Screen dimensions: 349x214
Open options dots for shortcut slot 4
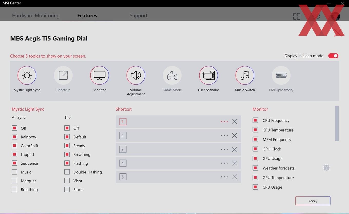(224, 163)
